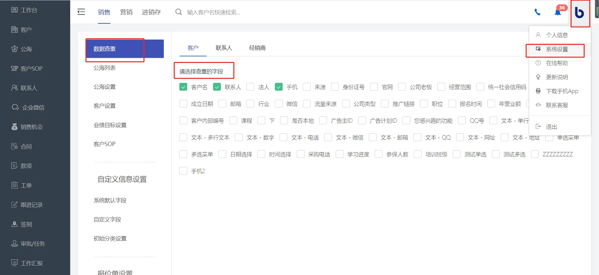Click the 工作台 workbench sidebar icon
599x275 pixels.
click(14, 10)
